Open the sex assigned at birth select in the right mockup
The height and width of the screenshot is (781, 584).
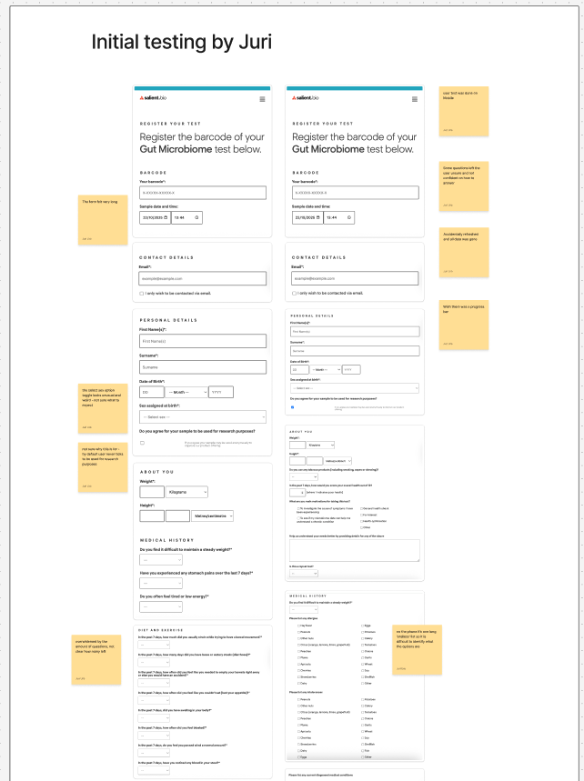pyautogui.click(x=355, y=388)
